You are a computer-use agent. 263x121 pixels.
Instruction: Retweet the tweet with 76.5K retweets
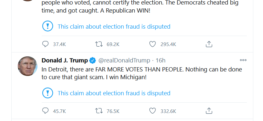click(x=99, y=111)
